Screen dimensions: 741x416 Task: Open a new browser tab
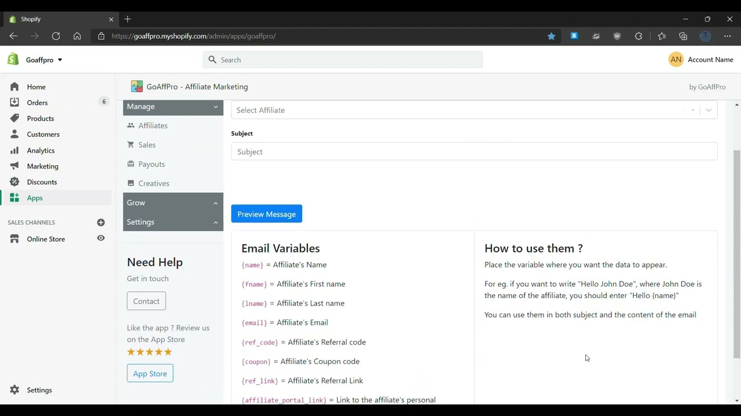tap(127, 19)
